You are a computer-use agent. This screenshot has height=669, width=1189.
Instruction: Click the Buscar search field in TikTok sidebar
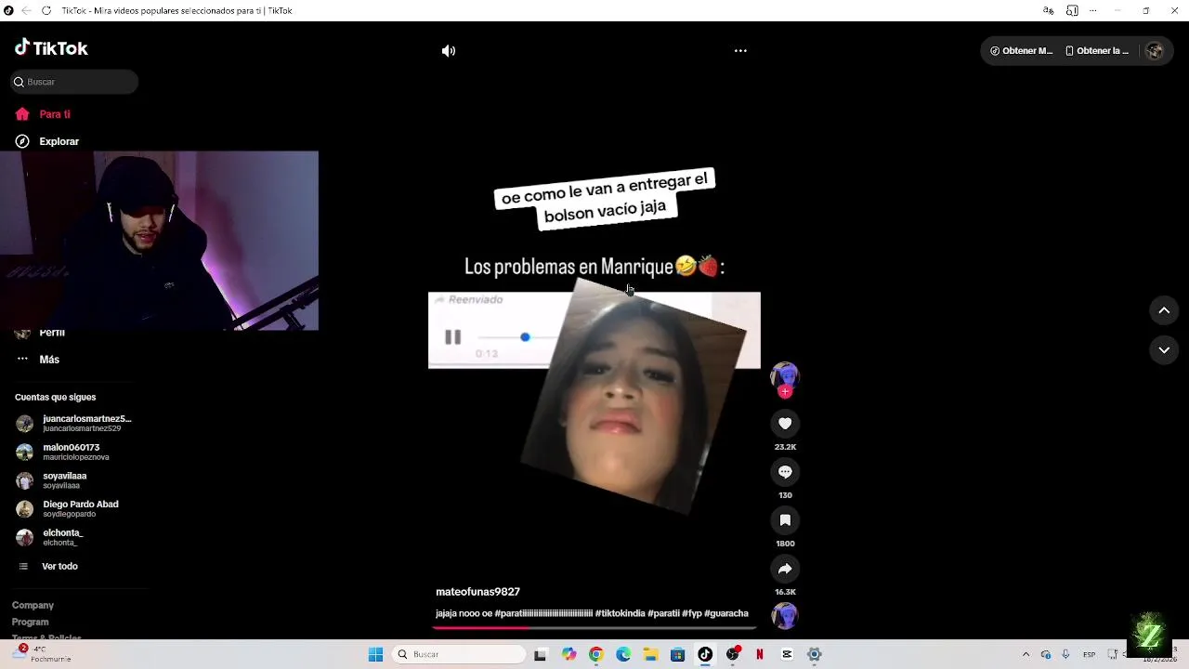pos(74,82)
